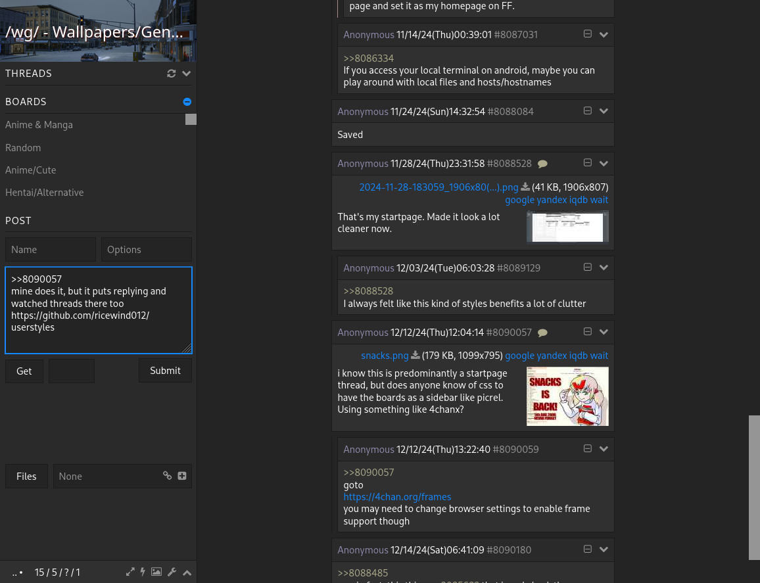Open the menu arrow for post #8089129
The height and width of the screenshot is (583, 760).
click(x=604, y=268)
